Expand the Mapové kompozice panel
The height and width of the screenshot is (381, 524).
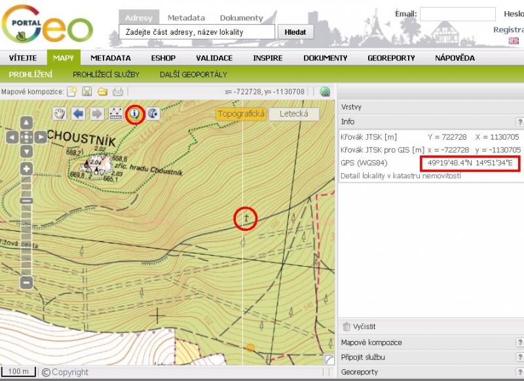pyautogui.click(x=371, y=342)
